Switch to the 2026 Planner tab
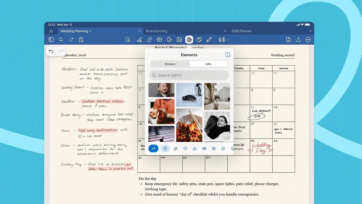Screen dimensions: 362x204 coord(241,31)
